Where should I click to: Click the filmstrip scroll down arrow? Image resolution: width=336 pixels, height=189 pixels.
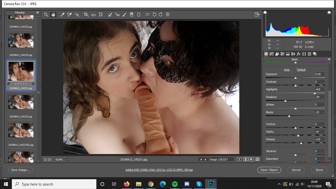[39, 161]
